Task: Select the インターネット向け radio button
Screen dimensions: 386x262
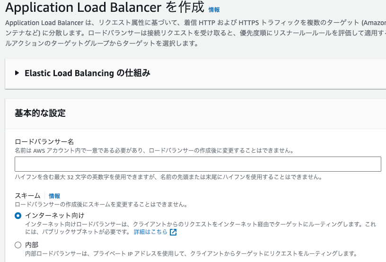Action: pos(18,216)
